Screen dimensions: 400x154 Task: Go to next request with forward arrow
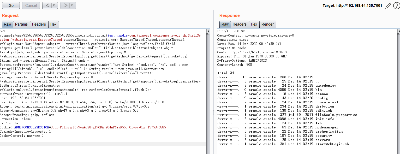(65, 5)
